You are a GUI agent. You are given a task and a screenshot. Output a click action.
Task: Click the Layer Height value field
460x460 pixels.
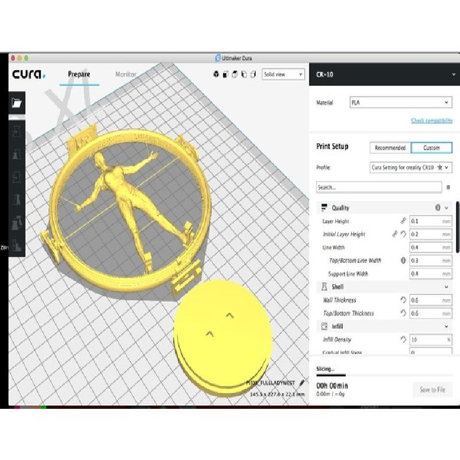click(x=431, y=221)
